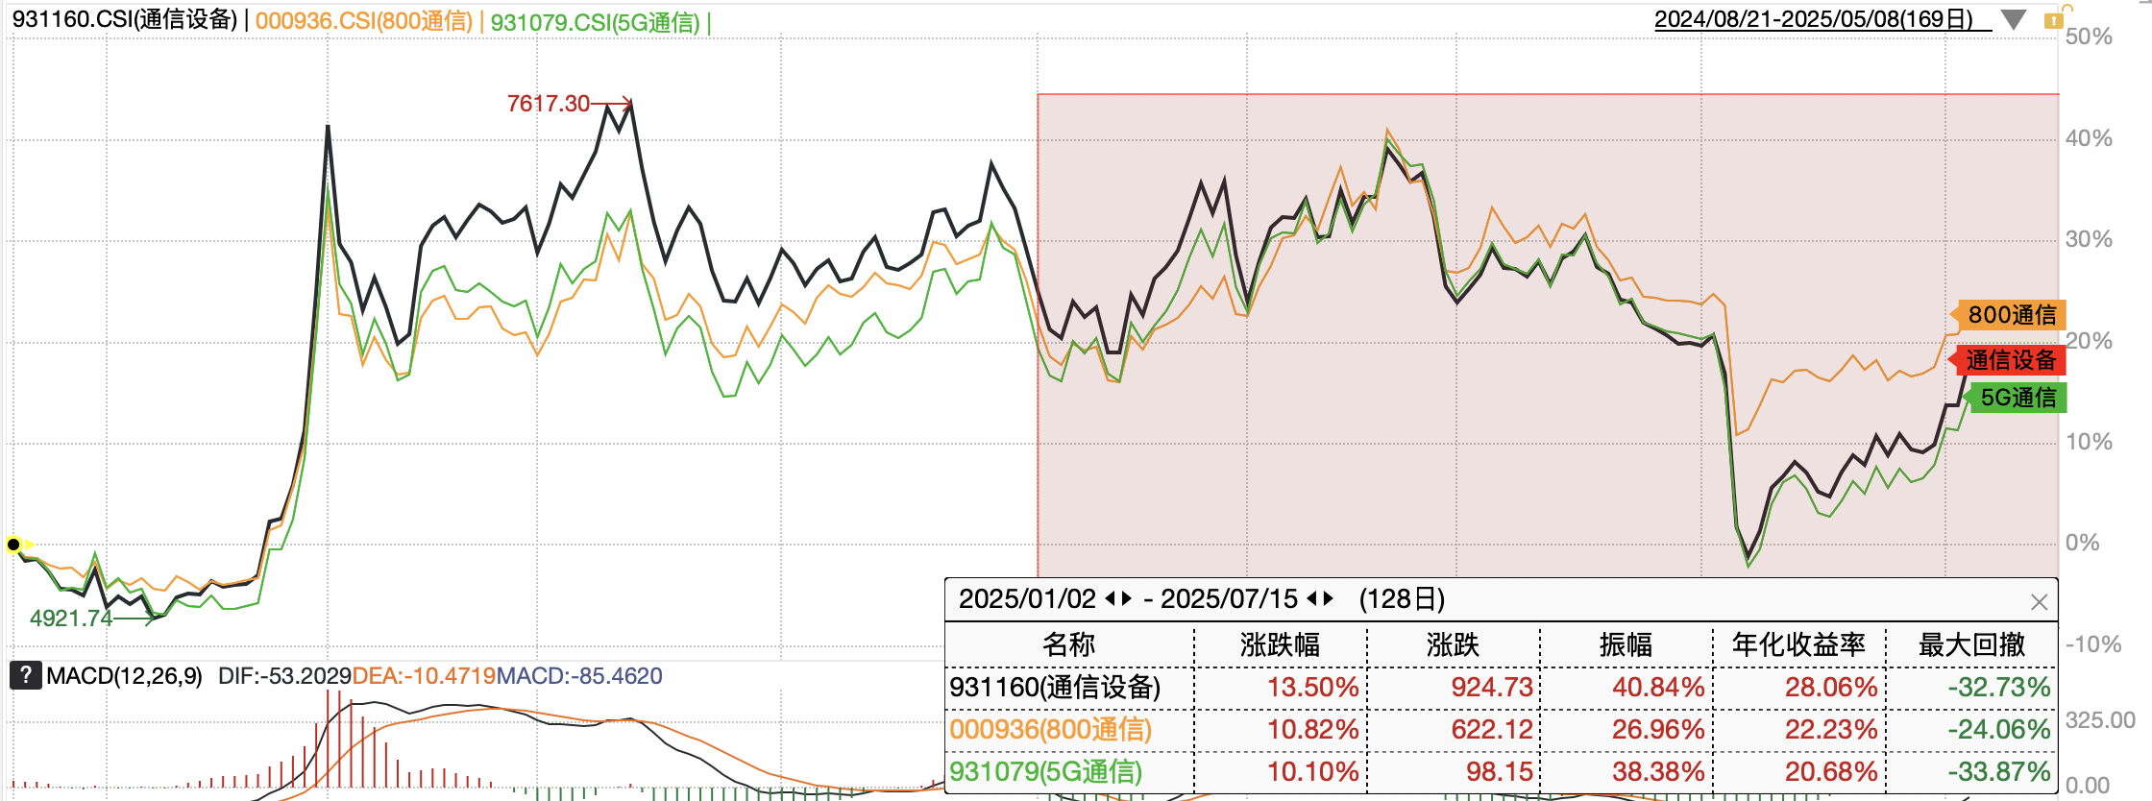2152x801 pixels.
Task: Toggle the orange lock icon near date range
Action: tap(2053, 17)
